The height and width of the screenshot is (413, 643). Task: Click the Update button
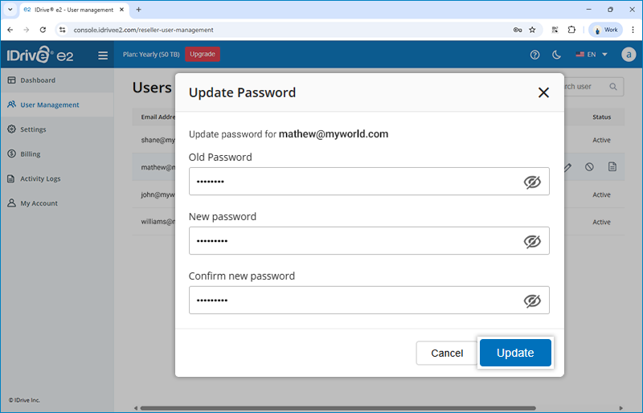coord(515,353)
